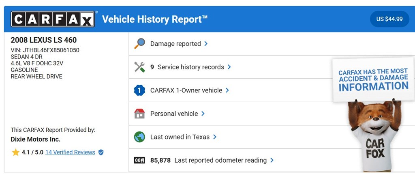Click the blue 1-Owner badge icon
This screenshot has width=415, height=174.
click(139, 90)
